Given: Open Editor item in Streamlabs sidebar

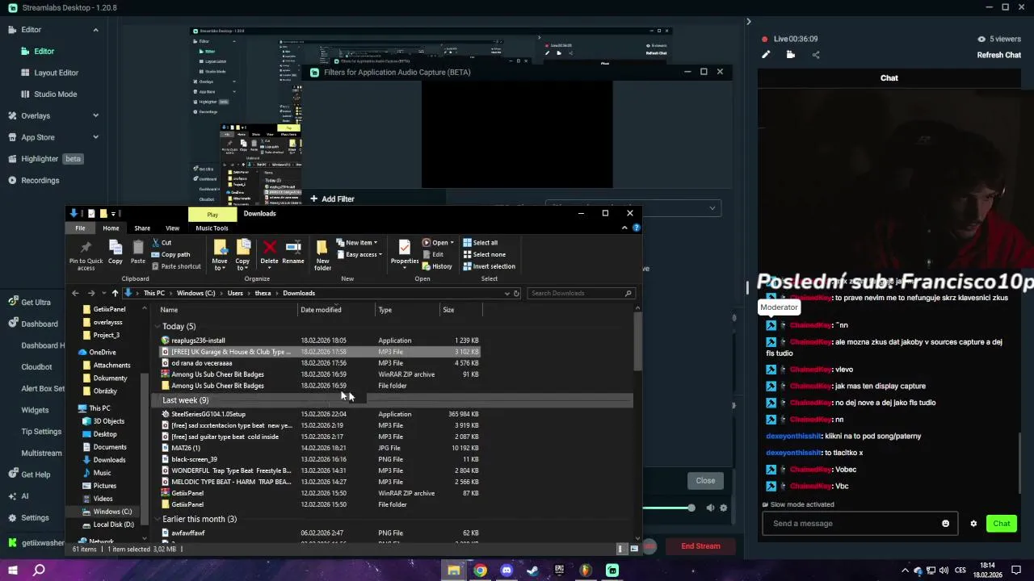Looking at the screenshot, I should 44,51.
